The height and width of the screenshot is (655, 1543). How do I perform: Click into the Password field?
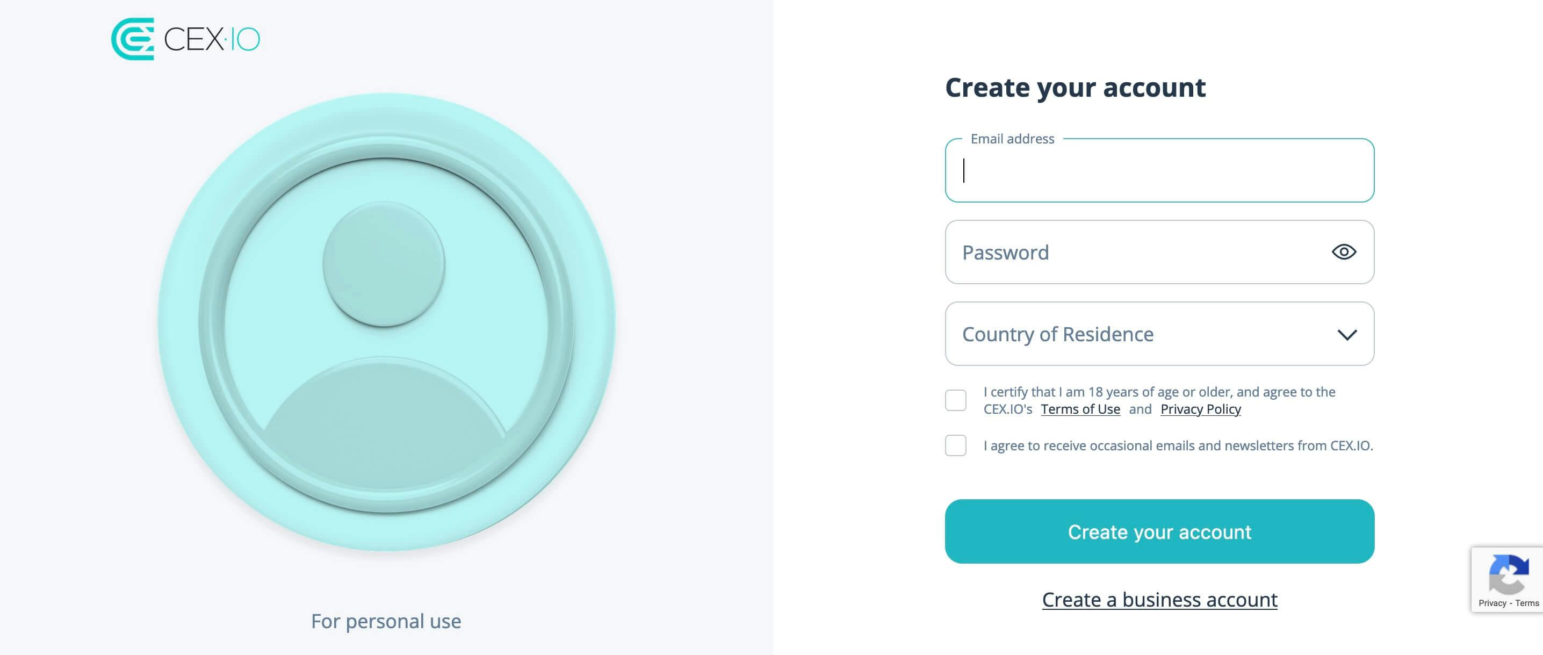click(x=1159, y=251)
